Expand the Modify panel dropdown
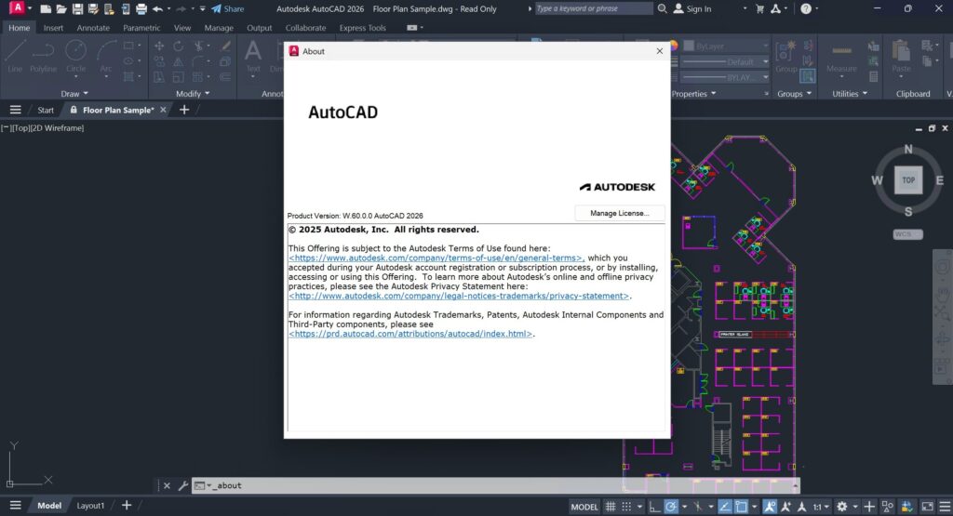Image resolution: width=953 pixels, height=516 pixels. (x=193, y=94)
